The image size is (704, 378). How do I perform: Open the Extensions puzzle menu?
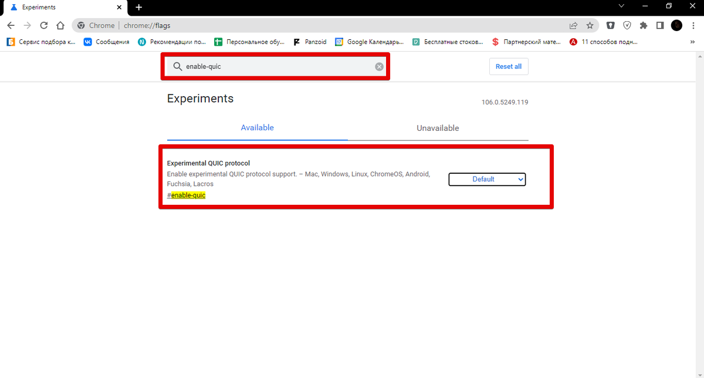point(643,25)
